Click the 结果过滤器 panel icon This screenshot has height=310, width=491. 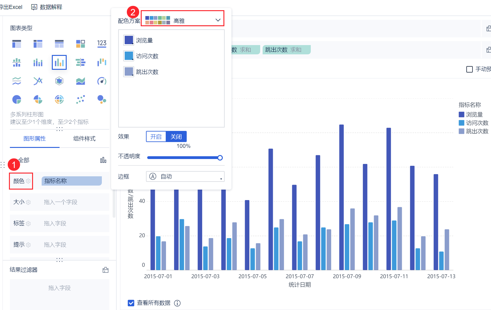[x=106, y=270]
